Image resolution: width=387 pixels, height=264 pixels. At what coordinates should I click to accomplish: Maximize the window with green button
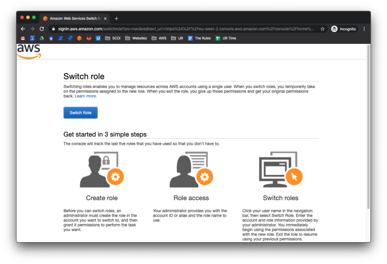pos(34,17)
